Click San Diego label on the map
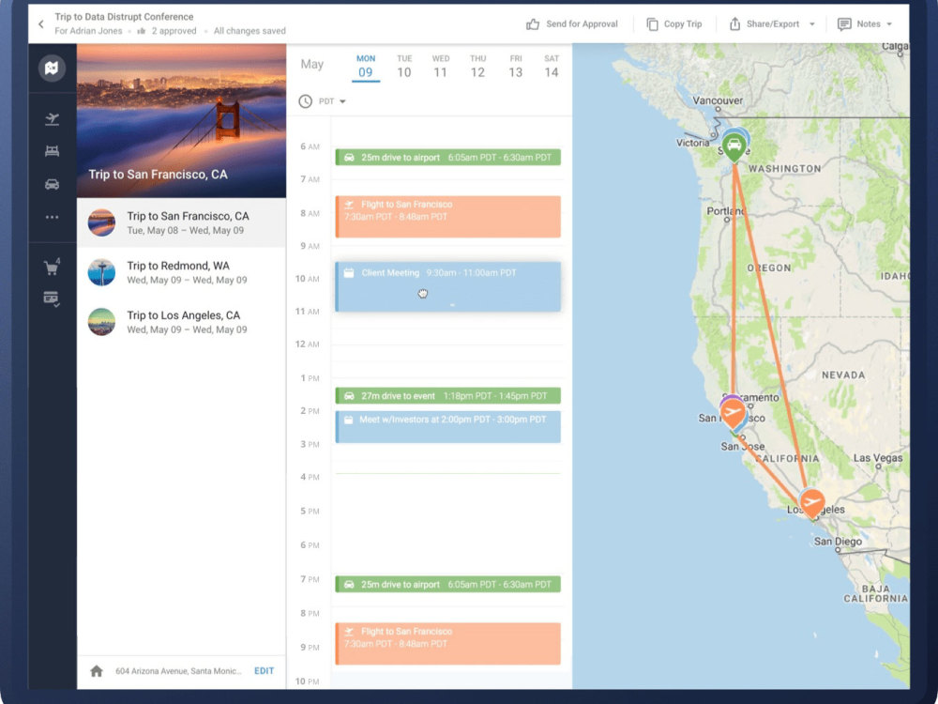This screenshot has width=938, height=704. (x=838, y=542)
